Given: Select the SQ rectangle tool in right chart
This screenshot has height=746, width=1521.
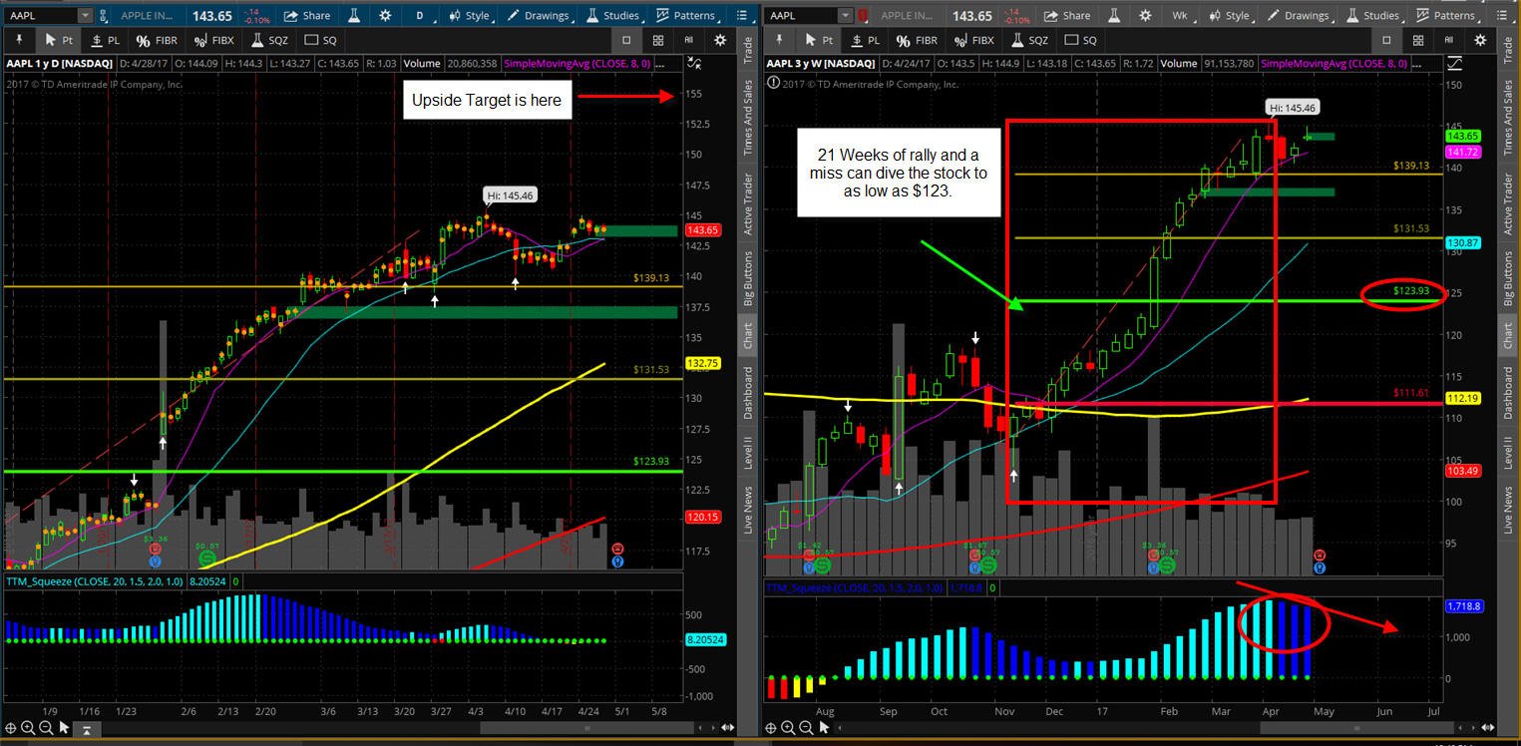Looking at the screenshot, I should click(x=1079, y=40).
